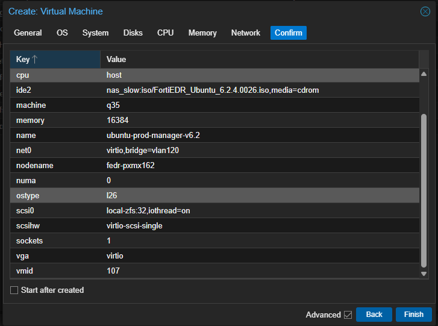
Task: Open the Network tab
Action: [245, 33]
